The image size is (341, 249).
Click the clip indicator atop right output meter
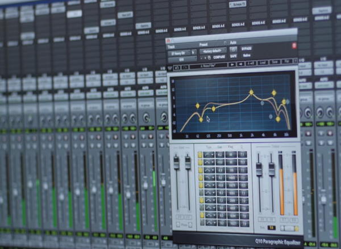coord(294,152)
